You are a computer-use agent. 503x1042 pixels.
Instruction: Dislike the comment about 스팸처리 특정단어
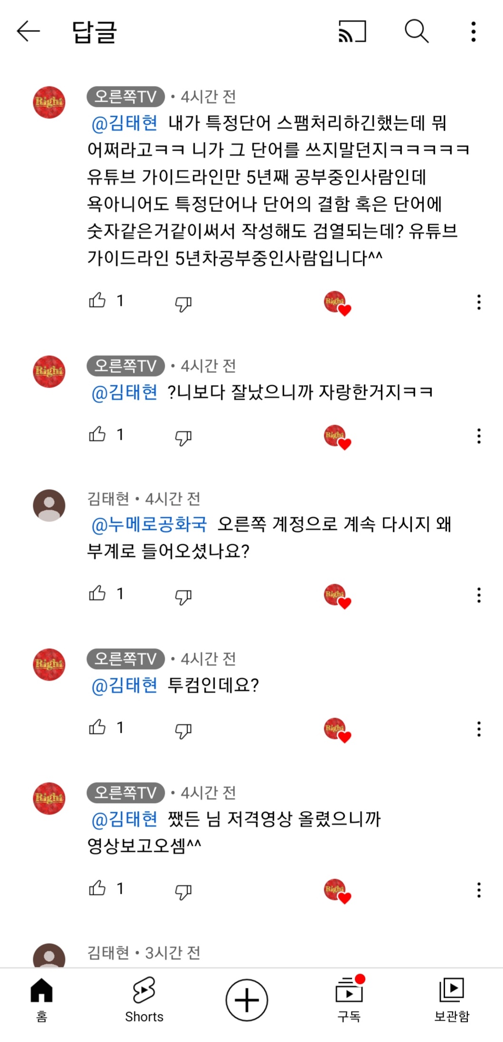pos(183,303)
